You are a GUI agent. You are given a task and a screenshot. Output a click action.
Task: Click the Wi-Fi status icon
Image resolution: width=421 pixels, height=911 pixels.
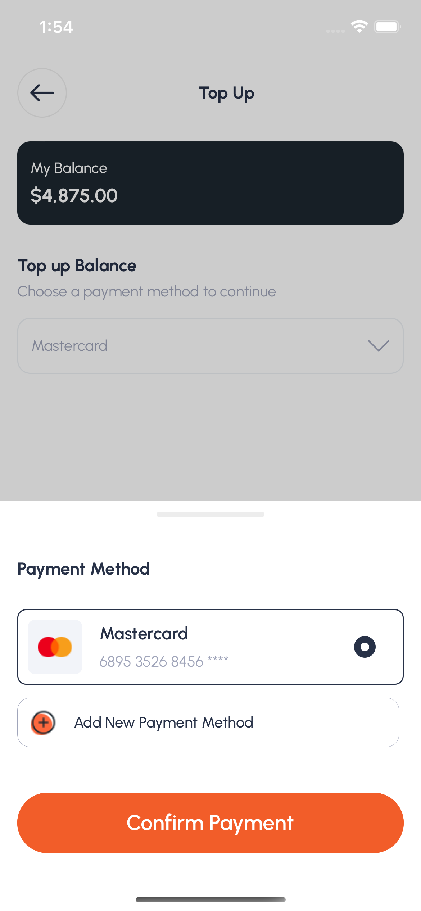359,27
